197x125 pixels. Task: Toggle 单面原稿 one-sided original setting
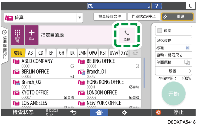coord(173,62)
